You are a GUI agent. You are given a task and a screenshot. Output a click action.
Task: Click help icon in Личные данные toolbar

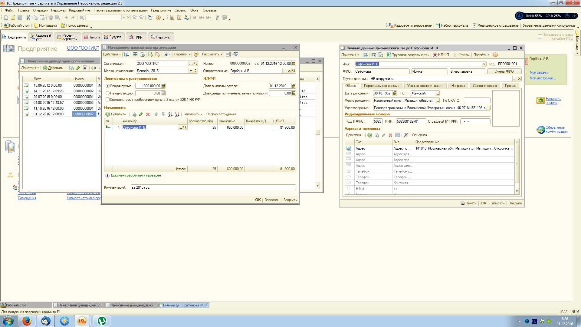[x=495, y=55]
